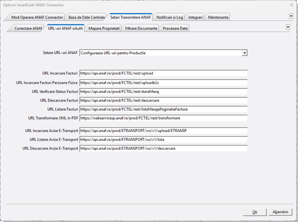Click the URL Listare Avize E-Transport field
The image size is (298, 222).
point(163,140)
